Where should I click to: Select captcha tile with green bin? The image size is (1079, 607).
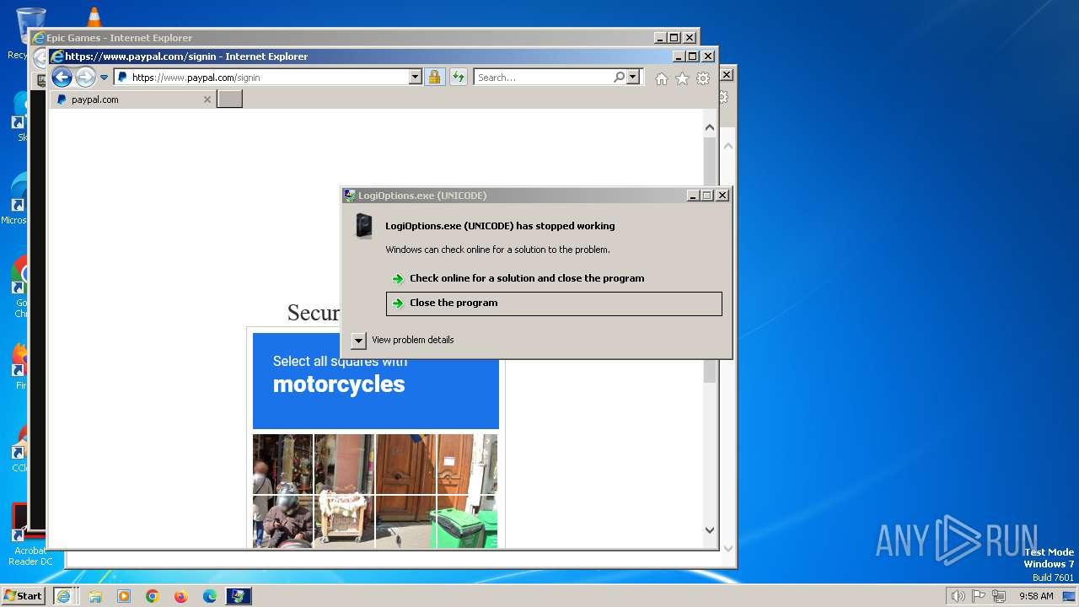(x=467, y=521)
